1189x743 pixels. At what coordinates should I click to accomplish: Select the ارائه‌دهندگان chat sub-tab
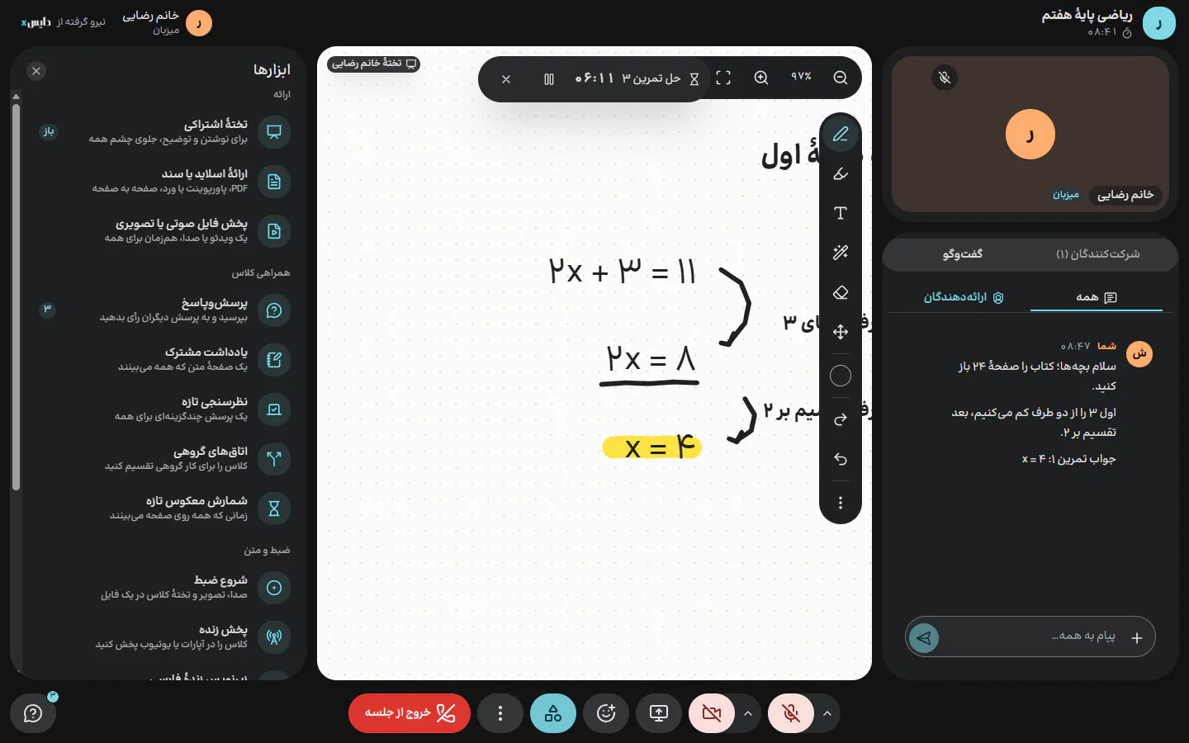click(x=964, y=297)
